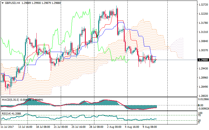Click the 4 Aug 16:00 time label

point(132,127)
